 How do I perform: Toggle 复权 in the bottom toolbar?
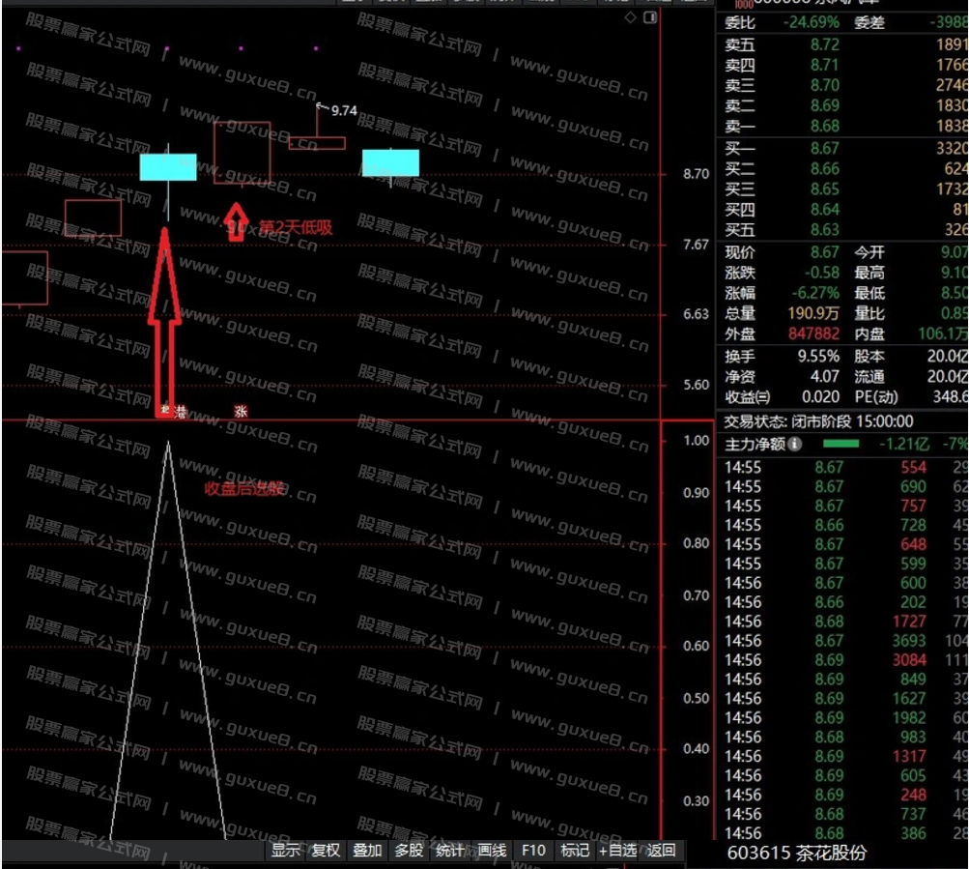326,851
